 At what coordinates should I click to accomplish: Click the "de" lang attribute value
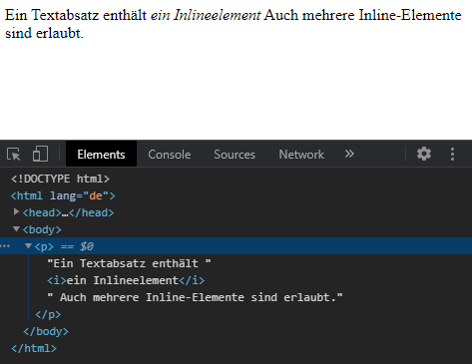coord(96,195)
